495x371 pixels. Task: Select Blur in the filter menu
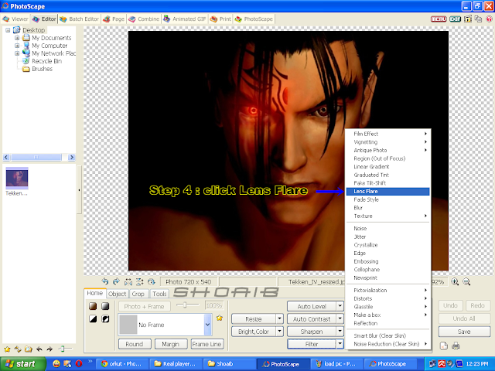click(x=387, y=208)
